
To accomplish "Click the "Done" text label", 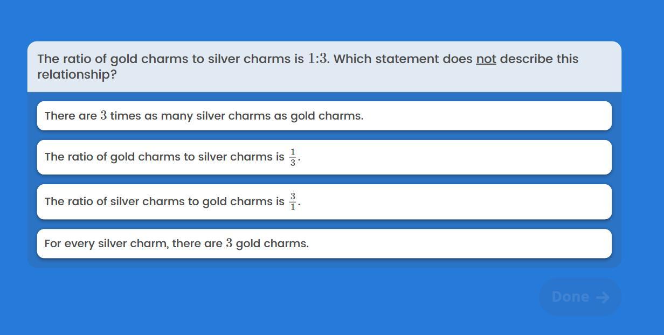I will pyautogui.click(x=570, y=297).
